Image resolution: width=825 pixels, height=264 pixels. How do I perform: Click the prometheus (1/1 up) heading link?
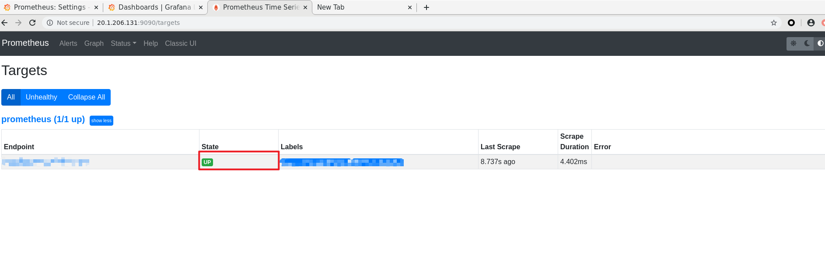[43, 120]
